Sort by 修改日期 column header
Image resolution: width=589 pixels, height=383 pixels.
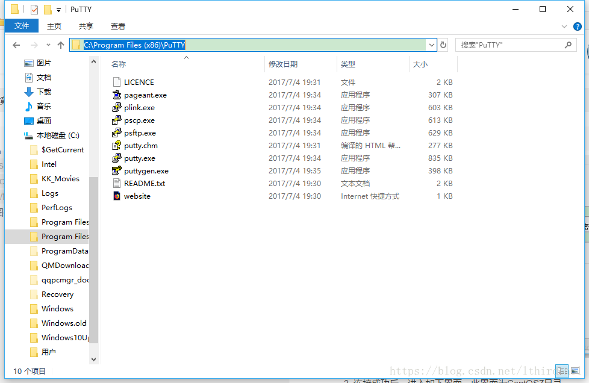[283, 64]
